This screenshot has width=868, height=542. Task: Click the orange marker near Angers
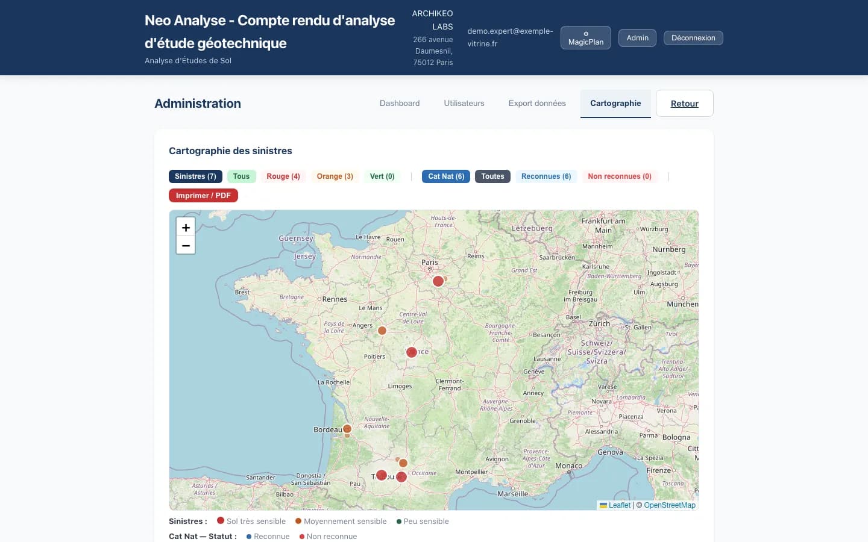382,331
